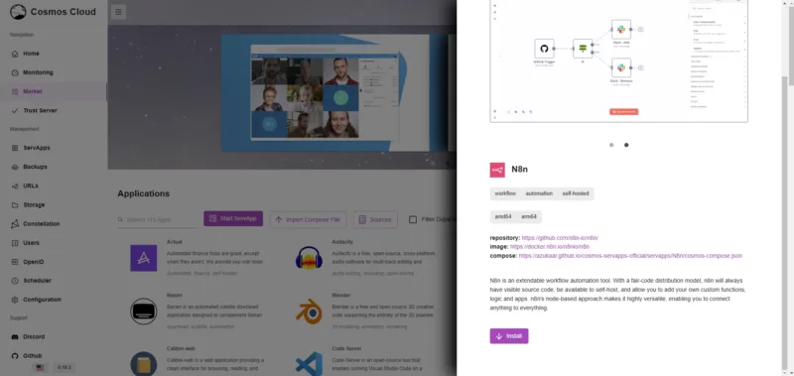794x376 pixels.
Task: Open the cosmos-compose.json link
Action: (630, 256)
